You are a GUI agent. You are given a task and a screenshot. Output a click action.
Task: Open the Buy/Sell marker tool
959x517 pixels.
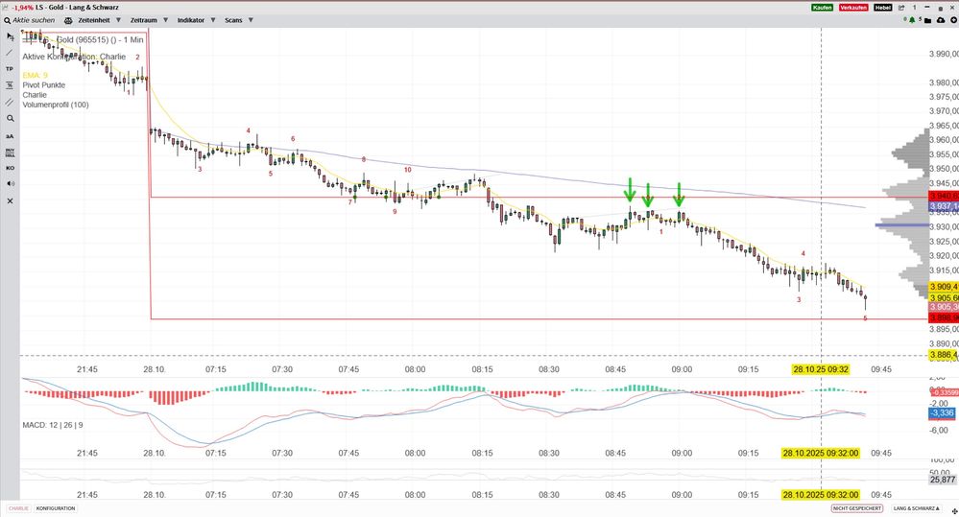point(10,152)
